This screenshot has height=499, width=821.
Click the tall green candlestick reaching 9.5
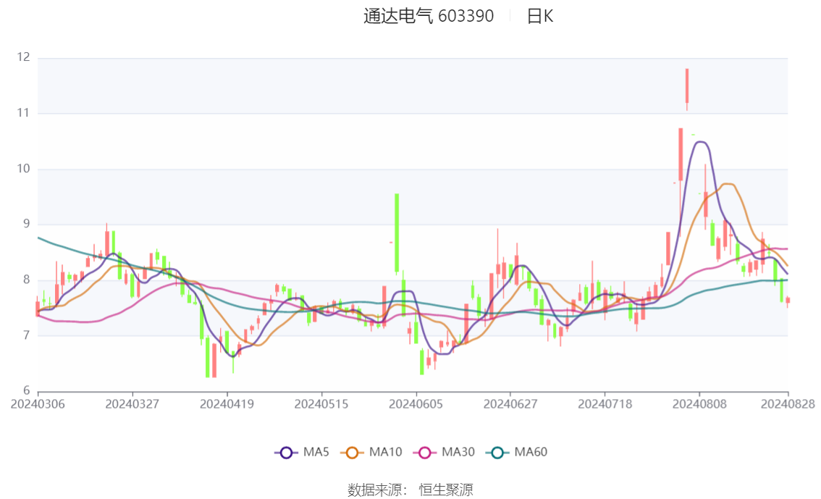397,233
